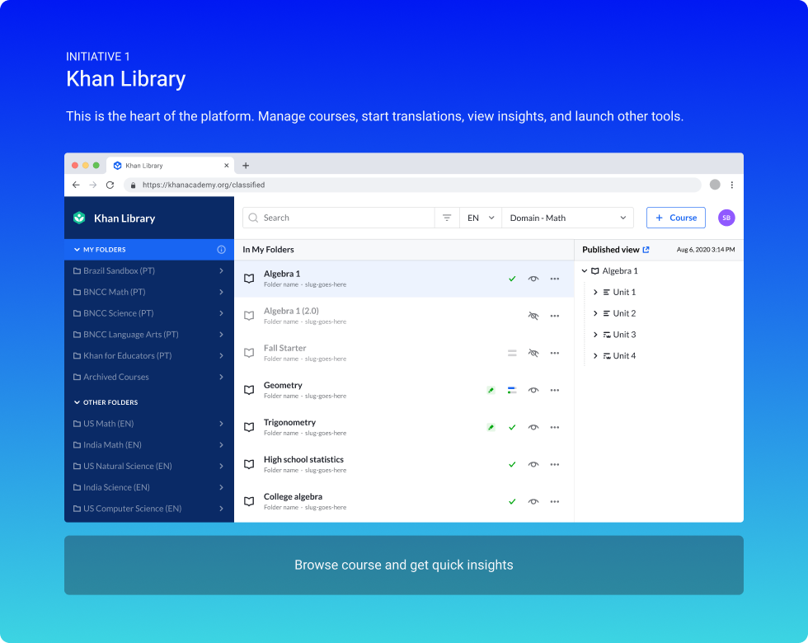The height and width of the screenshot is (643, 808).
Task: Click the browser back arrow
Action: [x=76, y=185]
